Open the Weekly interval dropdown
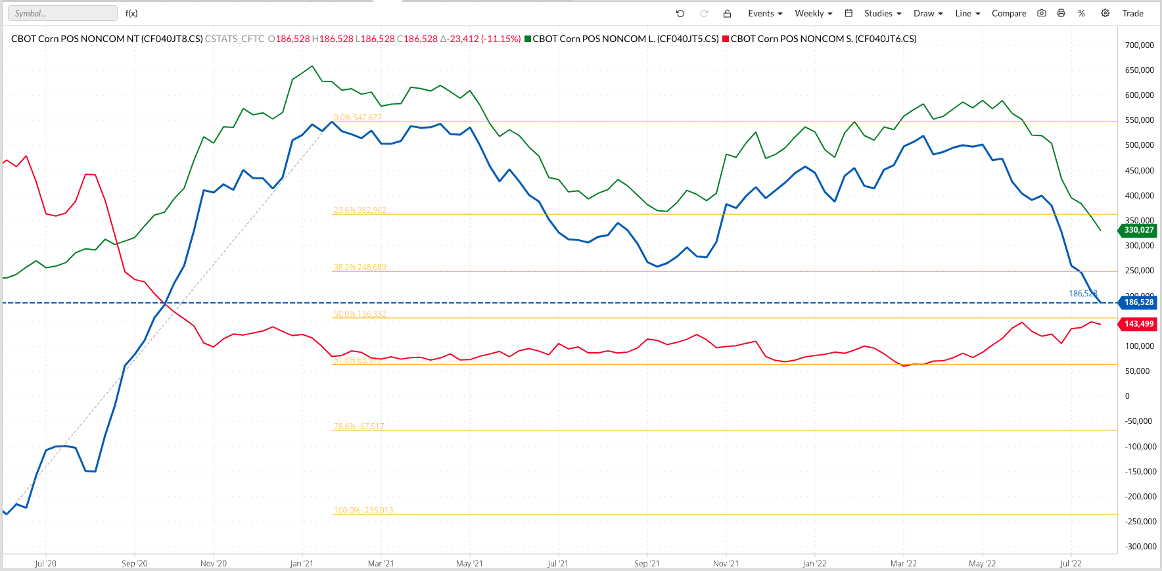The image size is (1162, 571). pyautogui.click(x=814, y=13)
